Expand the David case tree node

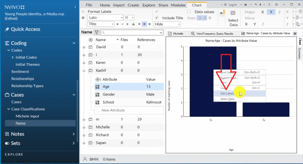(x=84, y=47)
